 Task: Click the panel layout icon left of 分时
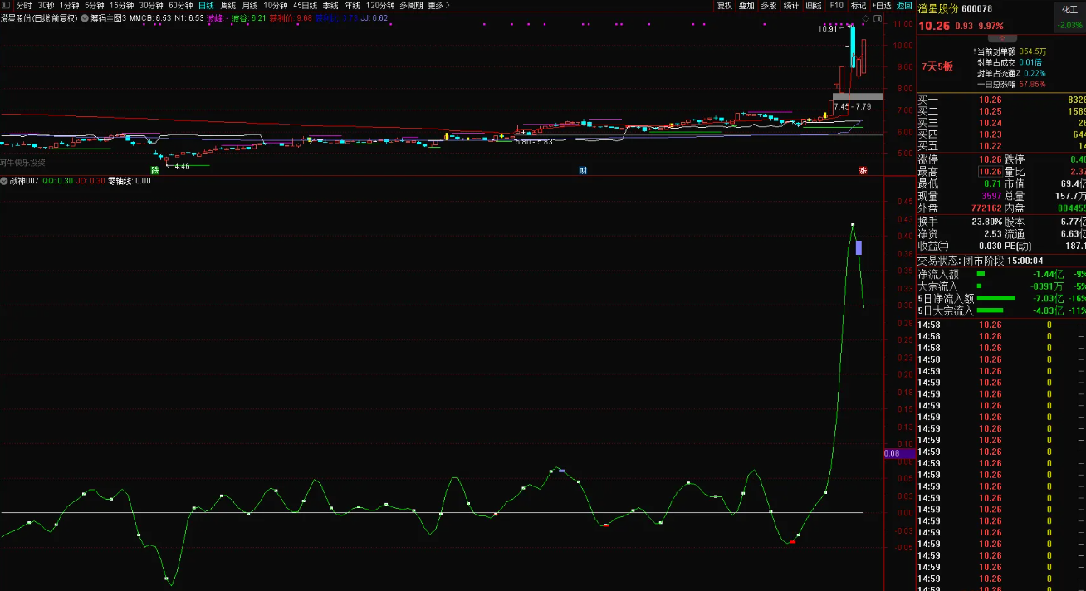[7, 5]
